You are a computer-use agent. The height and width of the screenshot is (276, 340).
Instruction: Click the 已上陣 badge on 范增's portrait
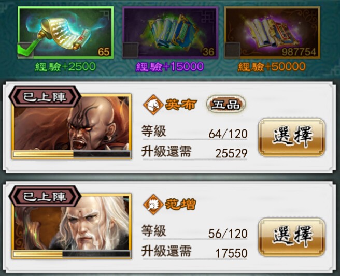pyautogui.click(x=45, y=196)
